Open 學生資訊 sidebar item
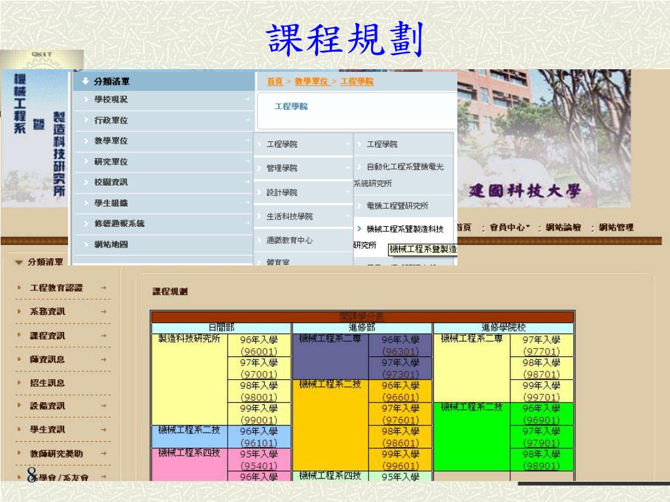This screenshot has height=502, width=670. [47, 429]
